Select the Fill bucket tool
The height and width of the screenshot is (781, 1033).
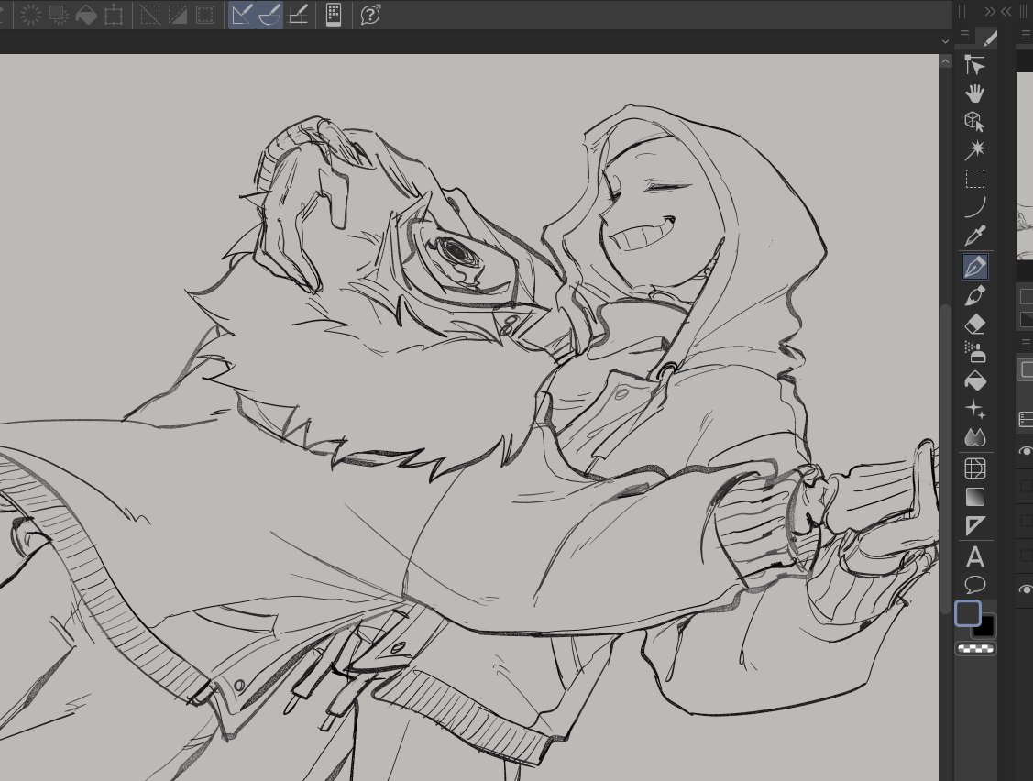pos(974,381)
